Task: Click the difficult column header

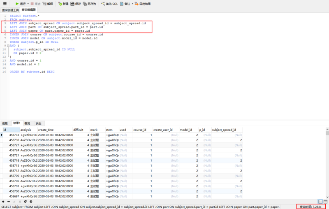Action: [x=81, y=130]
